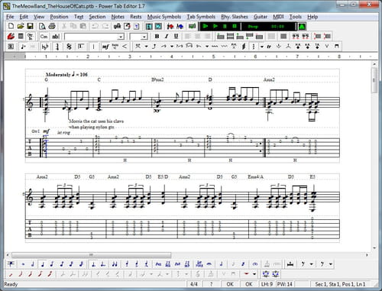Click the red guitar icon
The image size is (382, 291).
(x=11, y=37)
